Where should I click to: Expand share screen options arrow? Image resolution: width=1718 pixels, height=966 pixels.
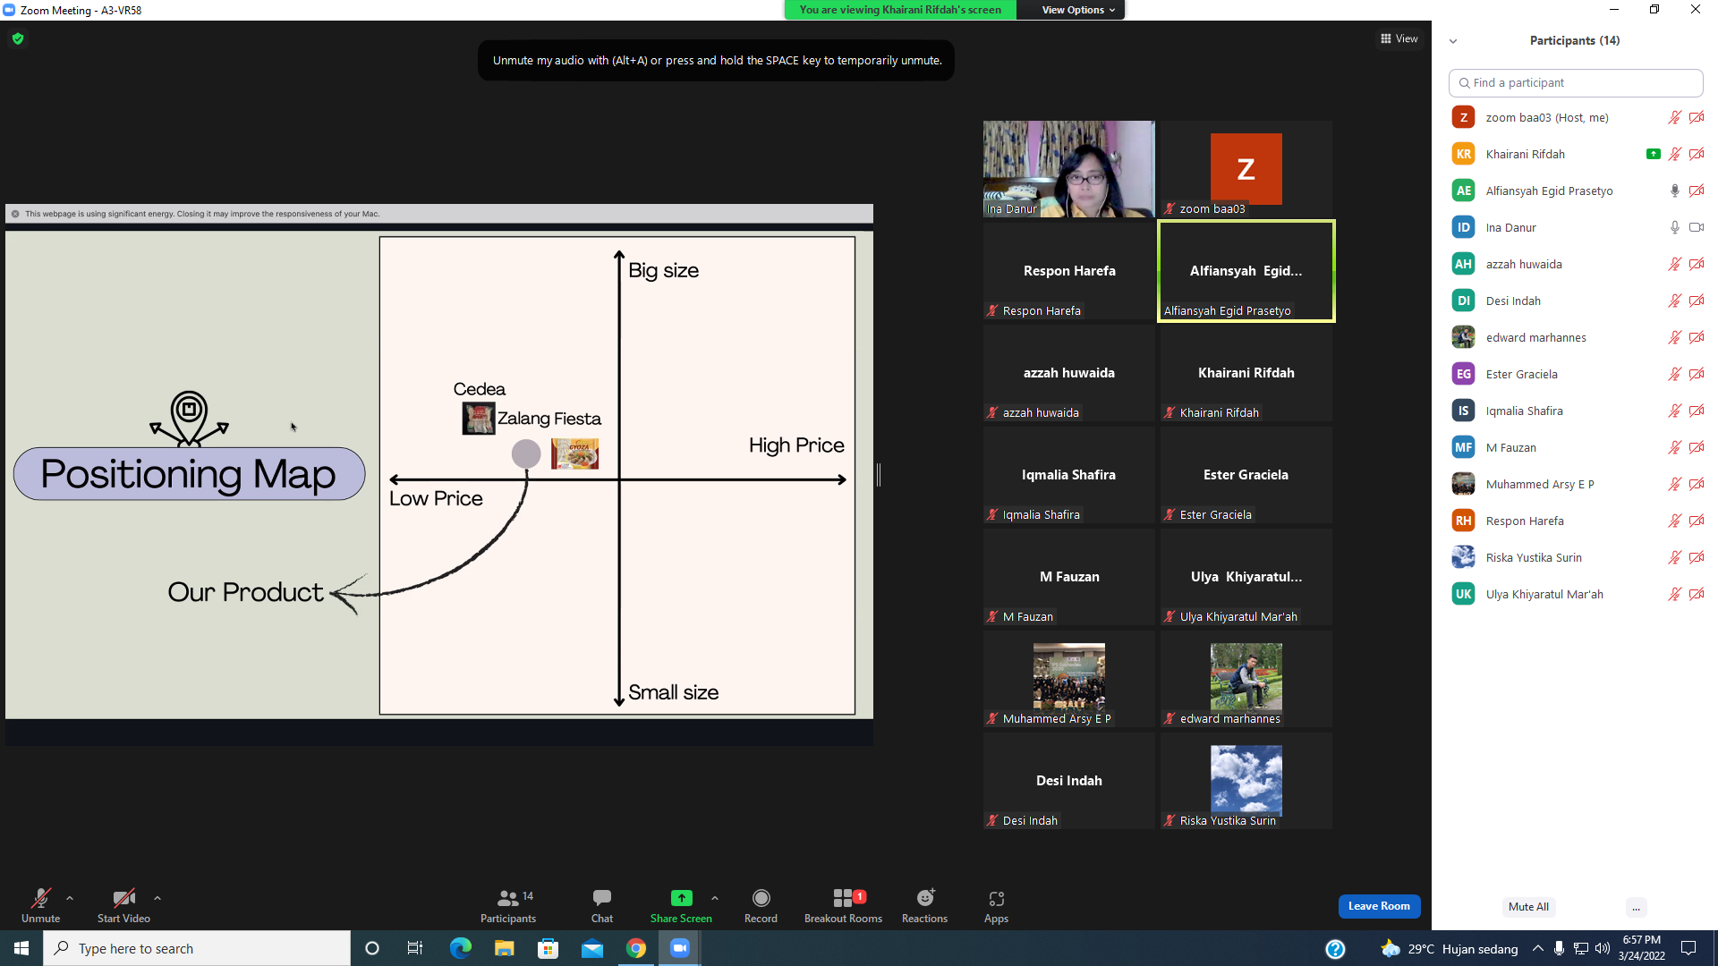715,898
